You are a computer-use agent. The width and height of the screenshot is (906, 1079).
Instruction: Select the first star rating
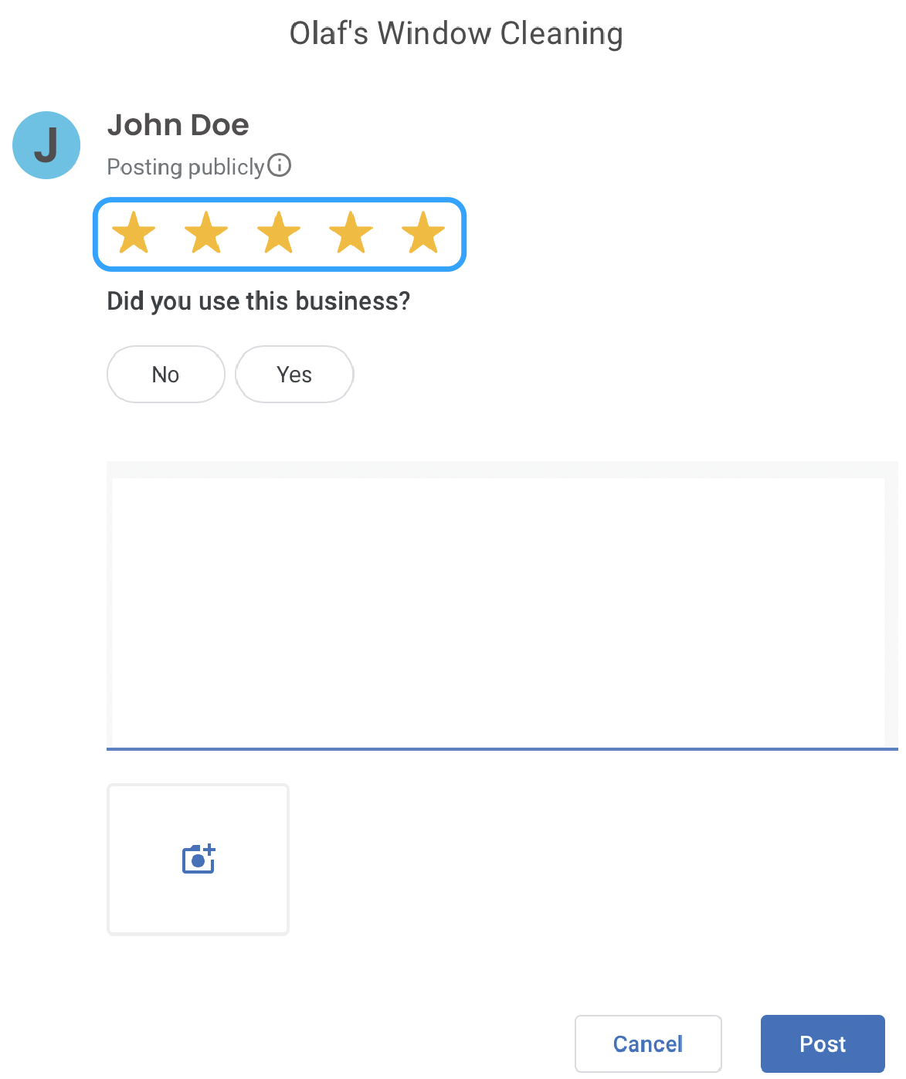134,232
